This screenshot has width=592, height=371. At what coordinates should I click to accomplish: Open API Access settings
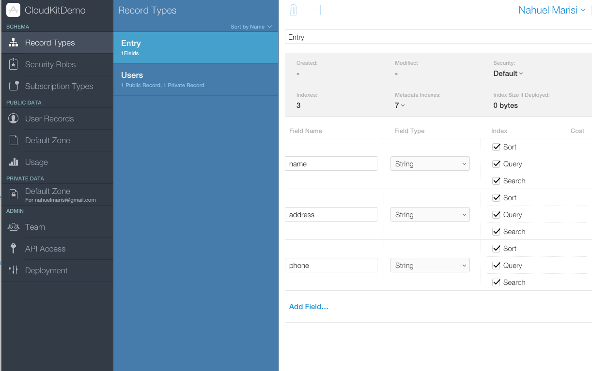57,249
